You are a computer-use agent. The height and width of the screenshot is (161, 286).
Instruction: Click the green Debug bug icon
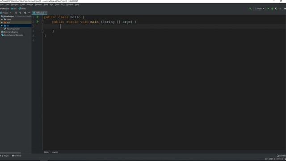pos(272,8)
